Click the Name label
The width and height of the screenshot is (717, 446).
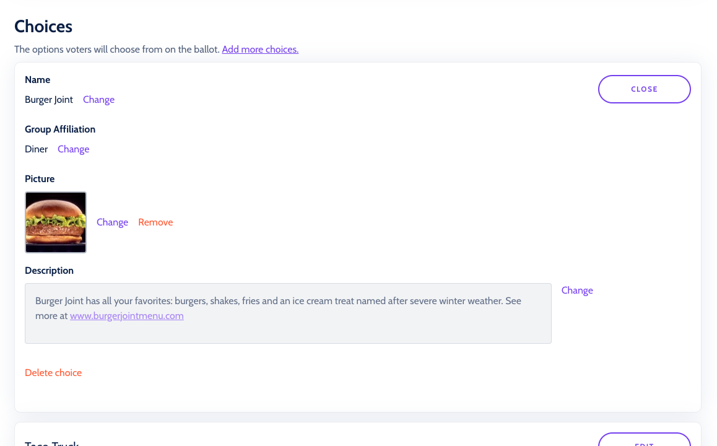point(38,79)
